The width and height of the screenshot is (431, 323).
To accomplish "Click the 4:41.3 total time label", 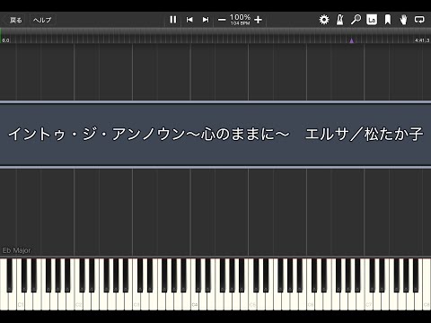I will pos(422,40).
